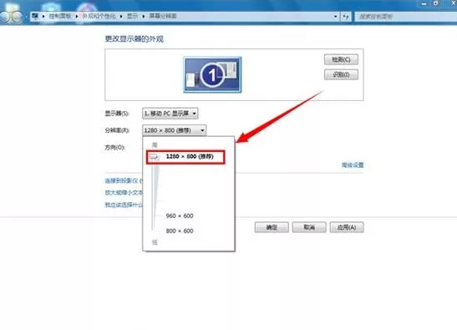Choose the 960 × 600 resolution option
Screen dimensions: 457x330
pyautogui.click(x=180, y=216)
